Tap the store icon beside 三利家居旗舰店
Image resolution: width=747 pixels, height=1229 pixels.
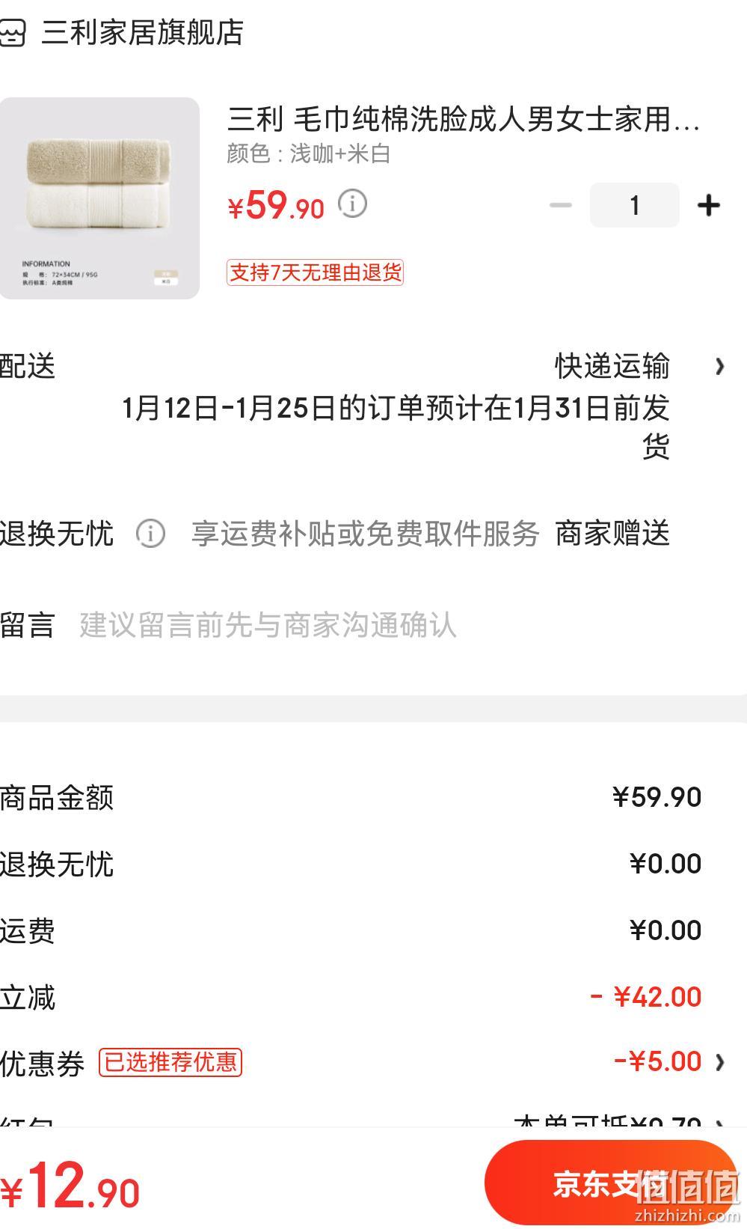click(12, 33)
